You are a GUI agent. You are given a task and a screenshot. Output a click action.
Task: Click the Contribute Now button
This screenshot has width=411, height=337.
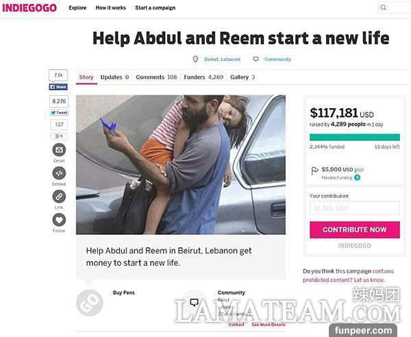(355, 230)
